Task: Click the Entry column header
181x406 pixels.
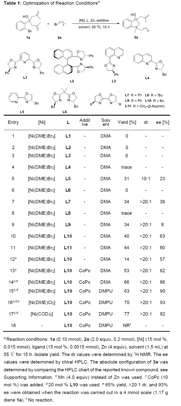Action: tap(13, 122)
